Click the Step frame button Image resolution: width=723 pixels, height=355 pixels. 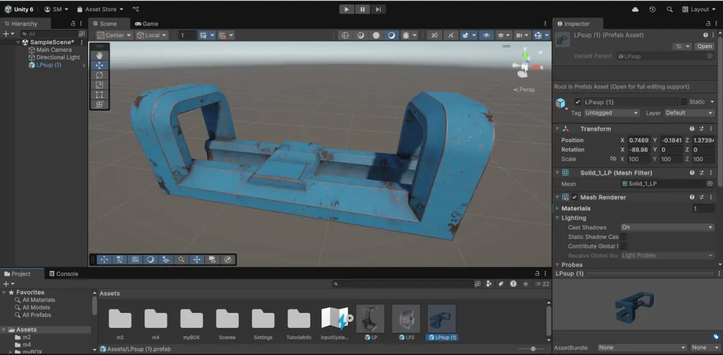[378, 9]
